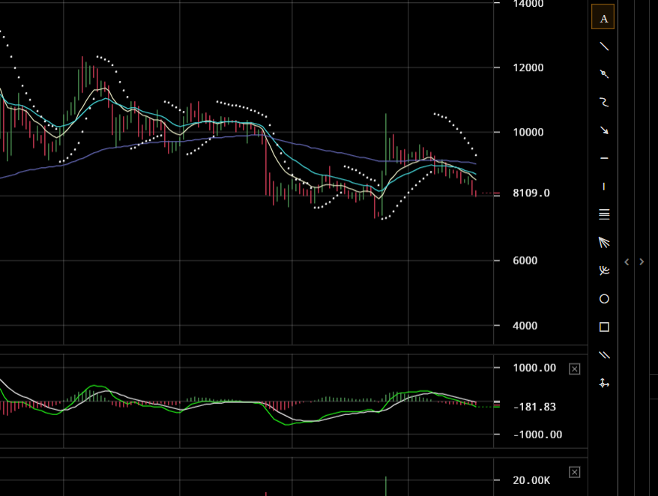Click the -1000.00 MACD axis label

pyautogui.click(x=537, y=435)
